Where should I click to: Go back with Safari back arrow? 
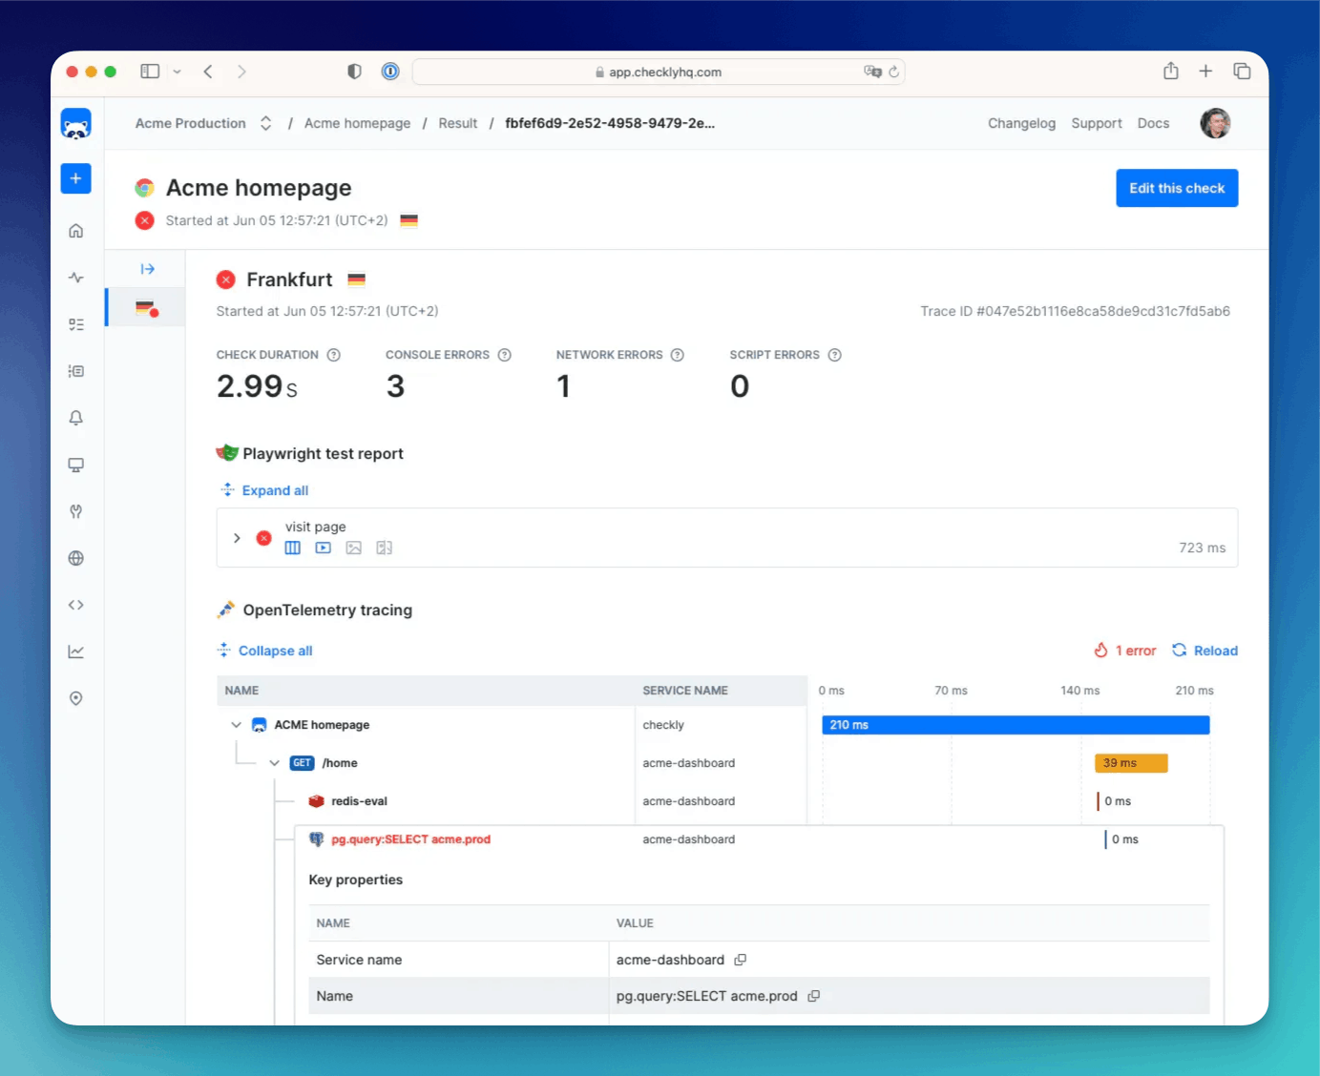pyautogui.click(x=208, y=72)
